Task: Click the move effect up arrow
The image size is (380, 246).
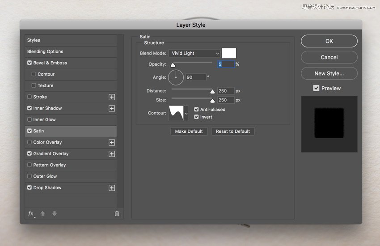Action: (43, 214)
